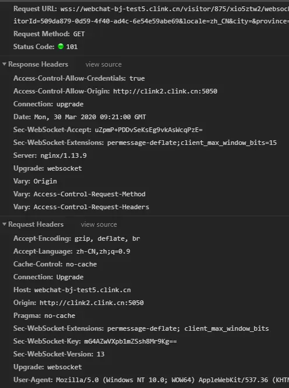Click the Date header value in response
The height and width of the screenshot is (388, 289).
tap(90, 117)
